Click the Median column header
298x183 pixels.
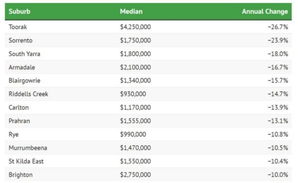click(x=130, y=11)
